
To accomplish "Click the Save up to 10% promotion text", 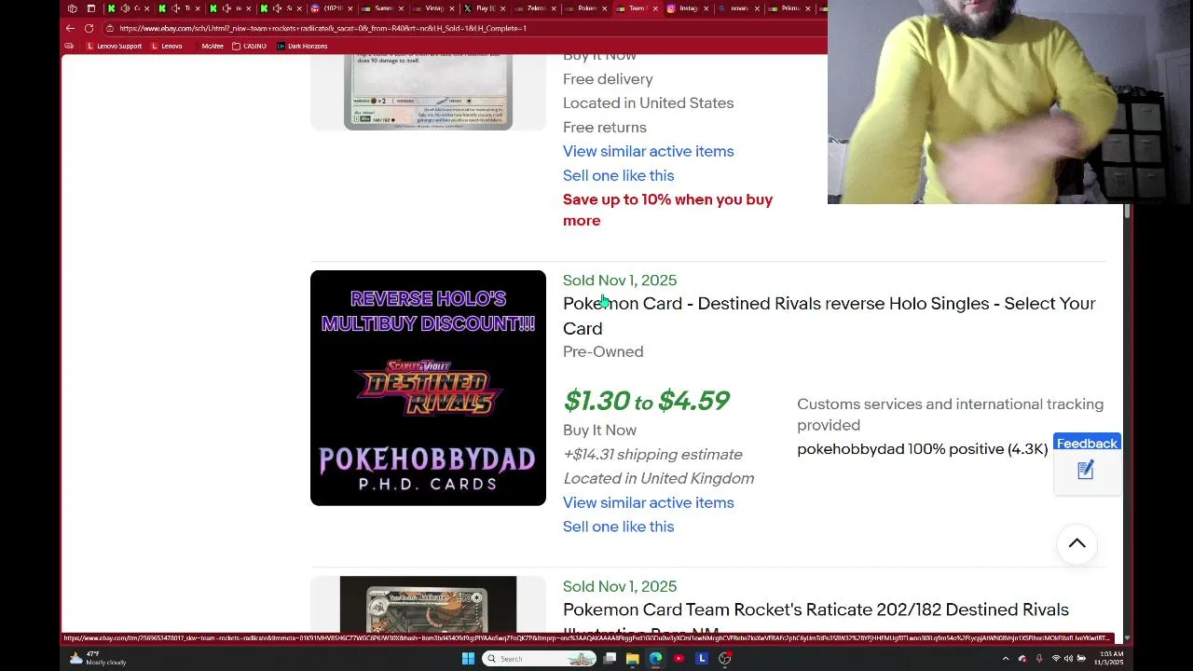I will 667,210.
